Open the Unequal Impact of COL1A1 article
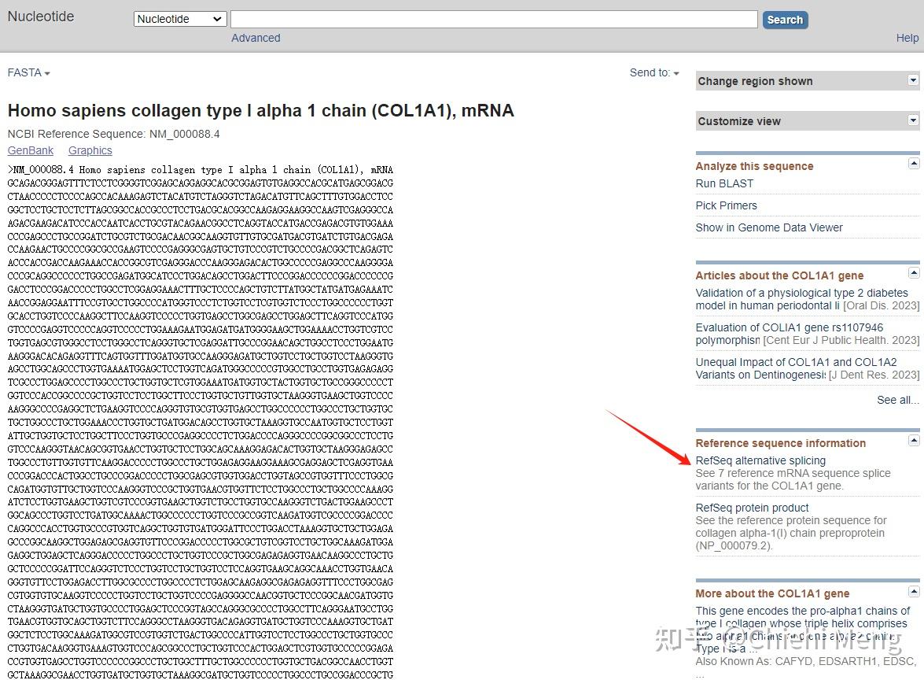This screenshot has height=680, width=924. [x=796, y=368]
